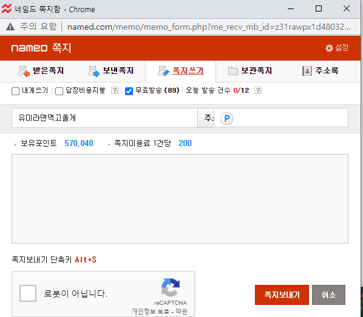
Task: Uncheck the 무료발송 checkbox
Action: click(129, 91)
